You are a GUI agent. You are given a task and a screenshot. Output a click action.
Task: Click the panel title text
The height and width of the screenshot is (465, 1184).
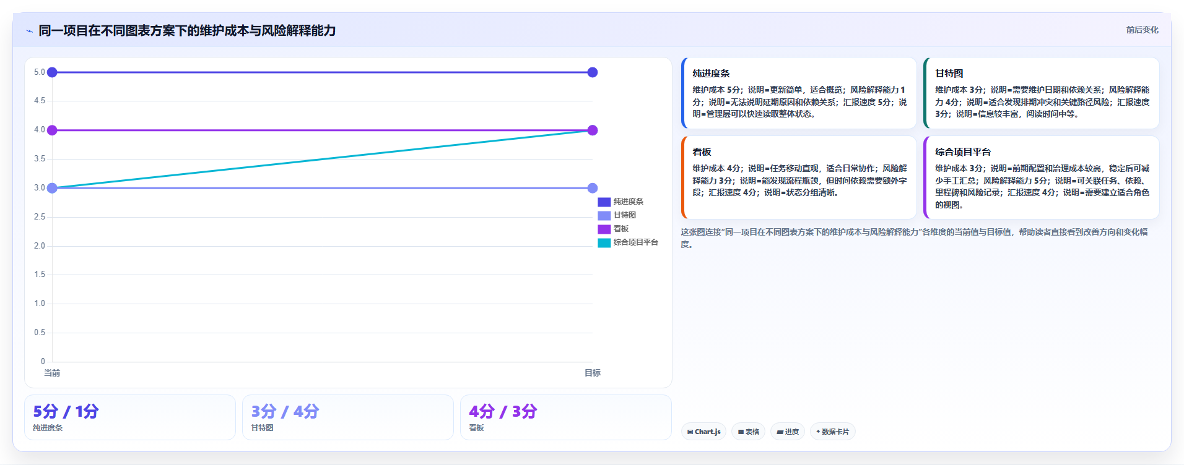187,30
